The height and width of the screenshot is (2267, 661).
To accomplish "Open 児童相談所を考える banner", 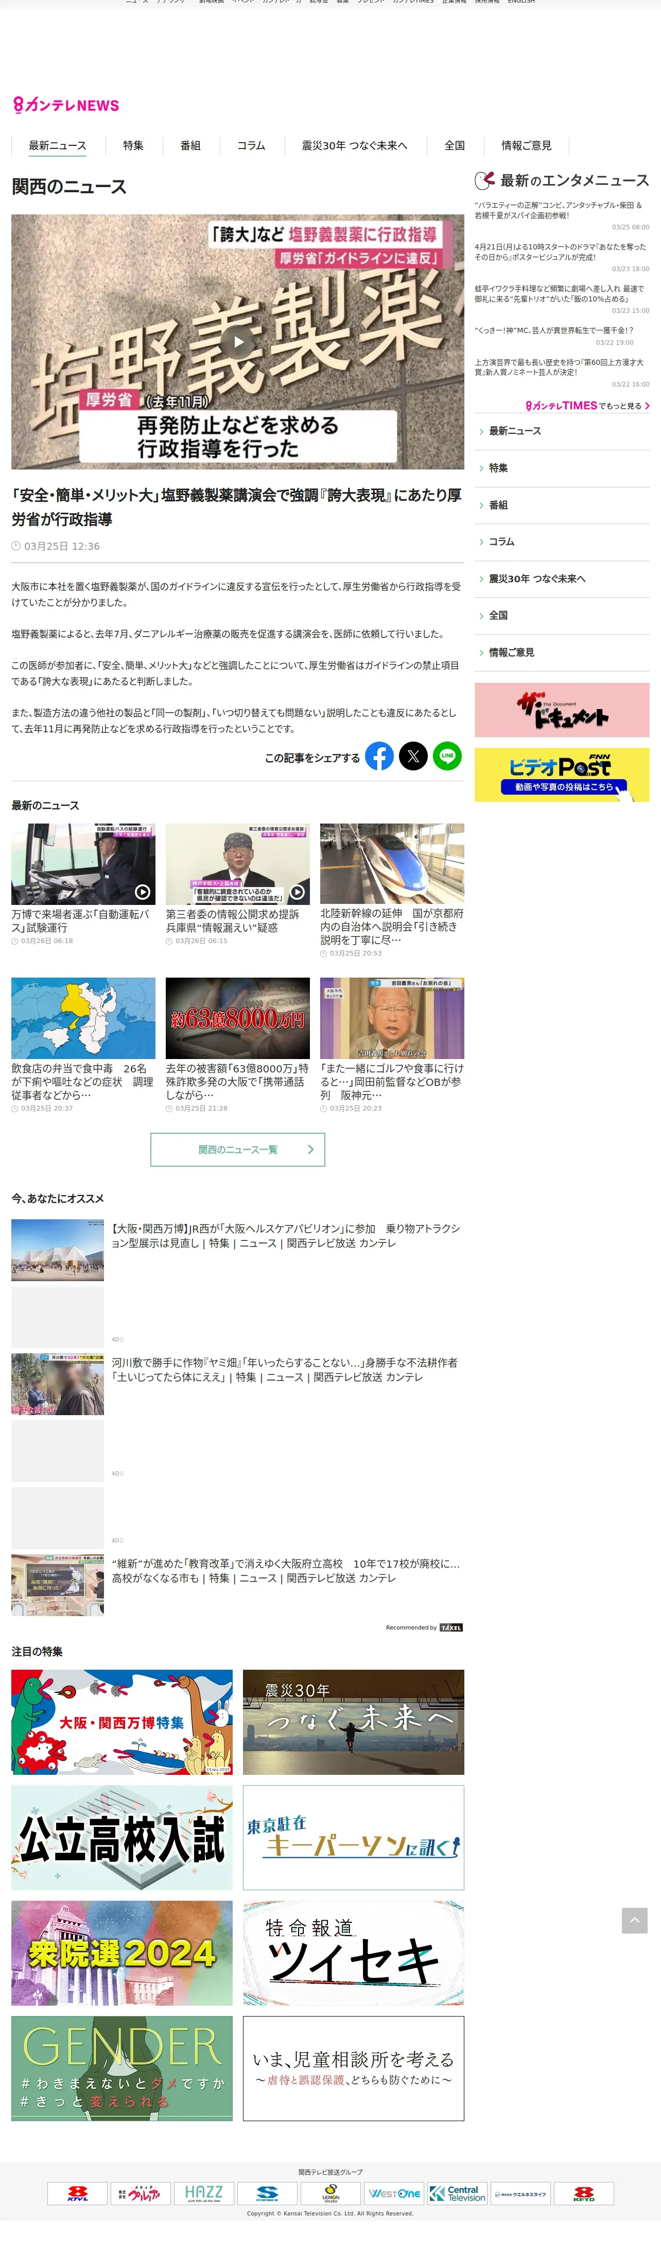I will (353, 2069).
